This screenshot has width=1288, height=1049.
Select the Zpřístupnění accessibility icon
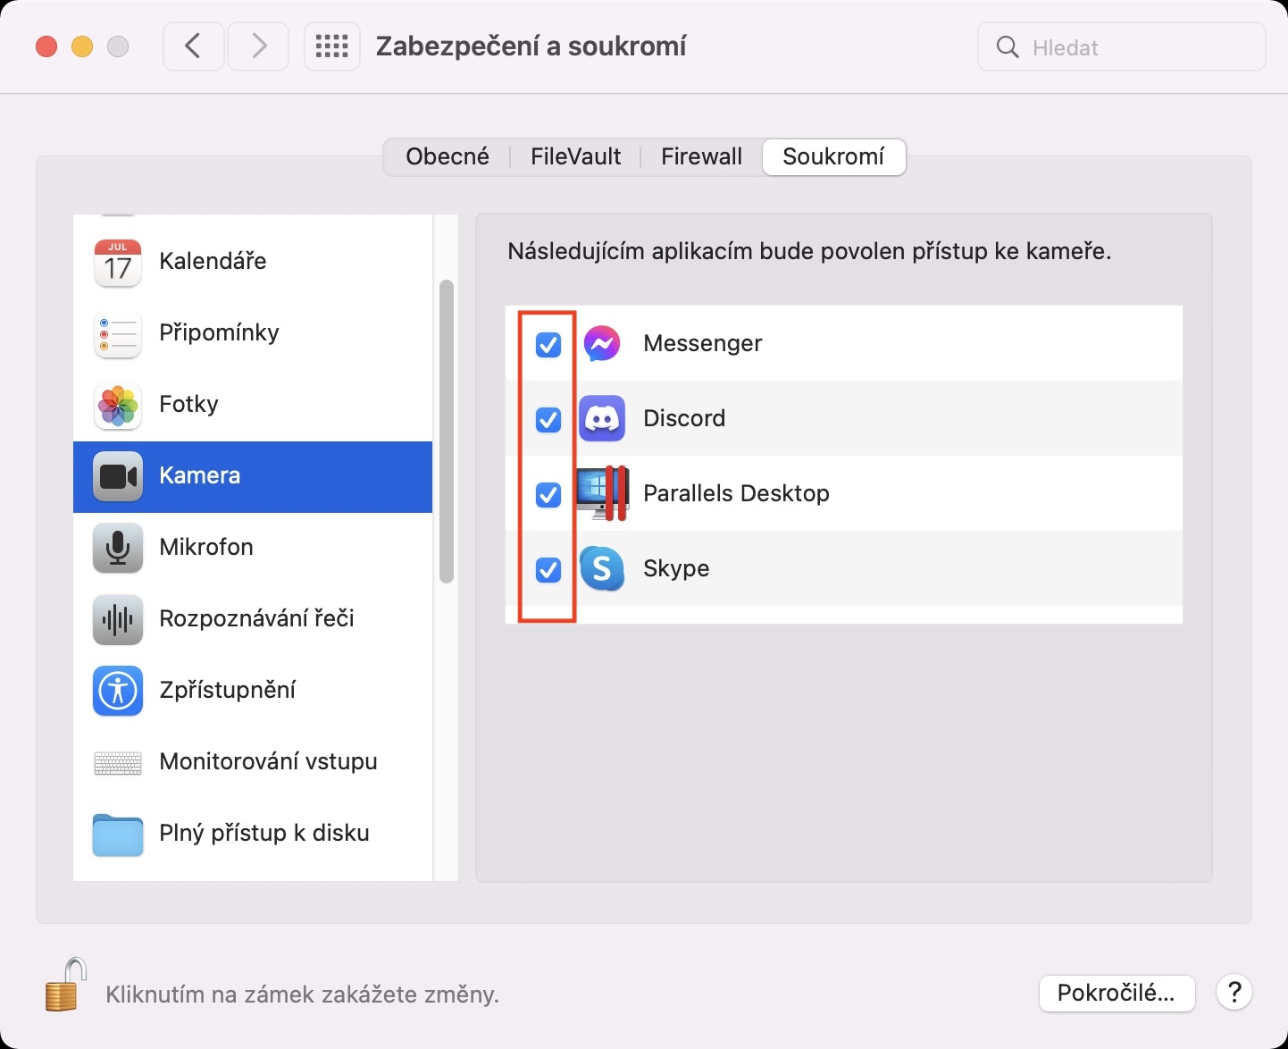[117, 690]
